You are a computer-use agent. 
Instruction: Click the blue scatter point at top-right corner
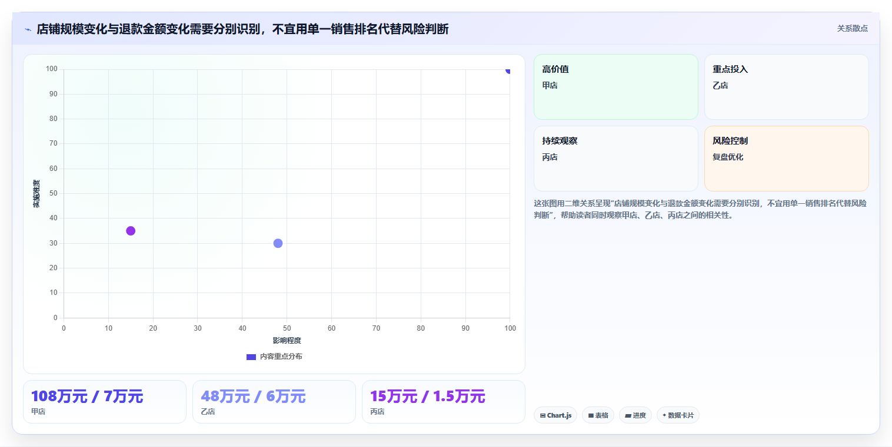[508, 70]
